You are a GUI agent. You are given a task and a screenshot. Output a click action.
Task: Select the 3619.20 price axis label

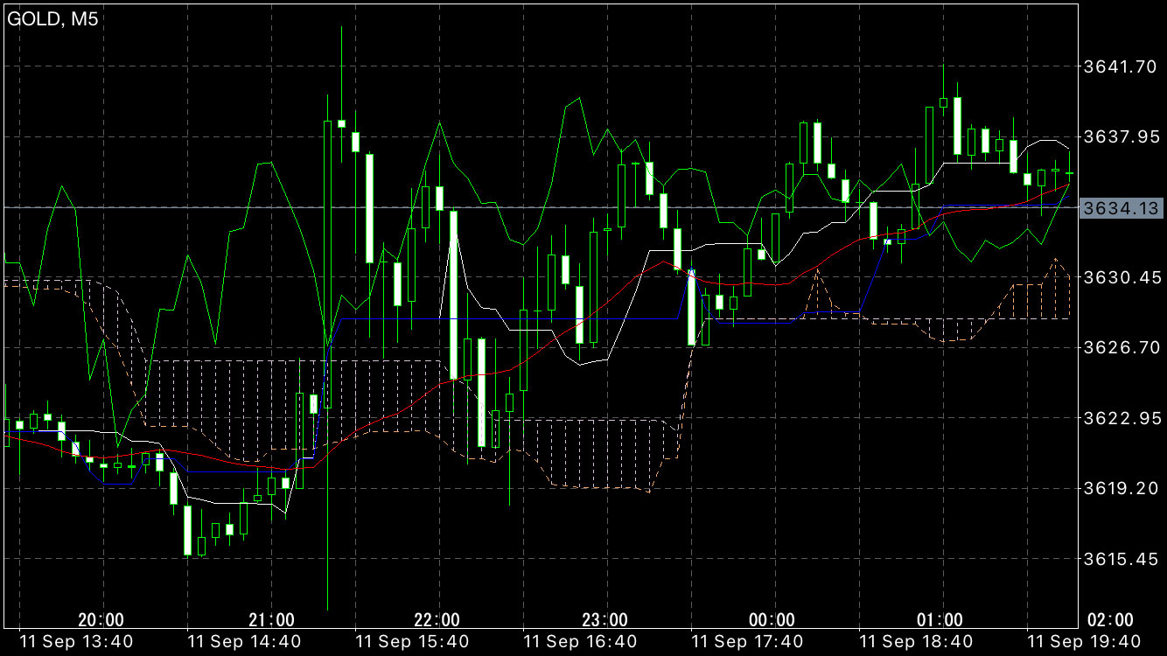[1121, 488]
